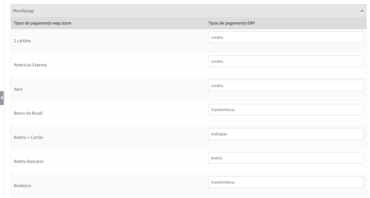Select the American Express payment label
This screenshot has width=370, height=198.
30,65
